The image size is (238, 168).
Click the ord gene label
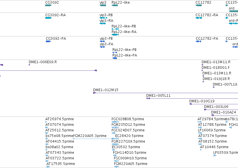click(232, 8)
